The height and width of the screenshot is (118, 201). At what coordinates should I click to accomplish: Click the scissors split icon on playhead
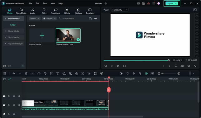click(109, 90)
